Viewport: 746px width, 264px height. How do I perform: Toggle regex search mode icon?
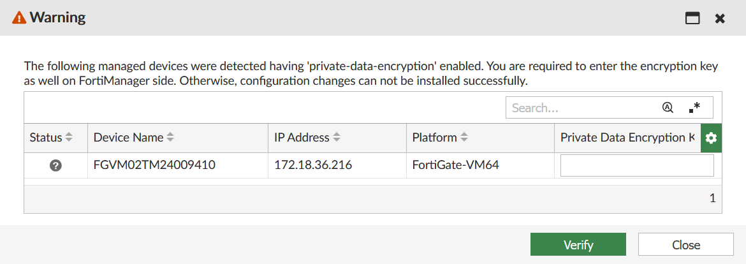[694, 108]
